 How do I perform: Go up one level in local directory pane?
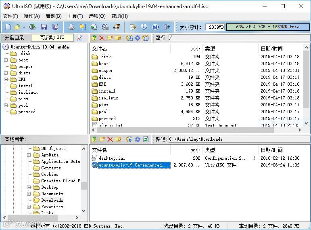[x=94, y=139]
